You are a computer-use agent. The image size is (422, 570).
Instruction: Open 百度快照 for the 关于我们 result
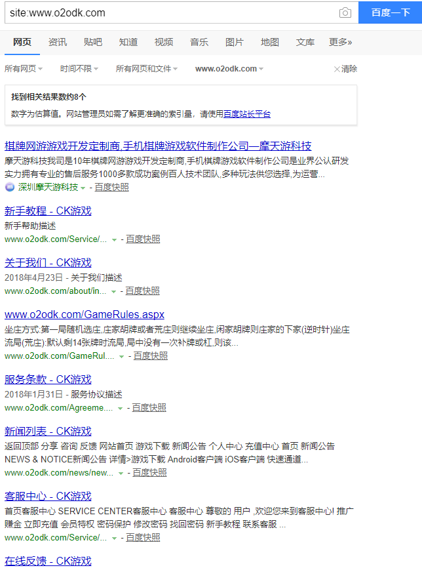[x=143, y=291]
